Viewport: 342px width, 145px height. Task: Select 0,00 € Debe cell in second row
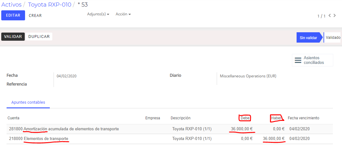click(247, 138)
